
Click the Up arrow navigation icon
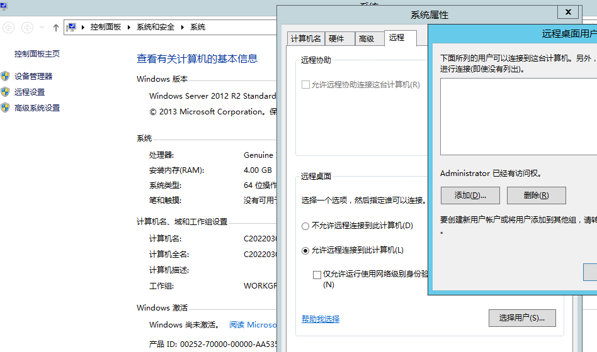(x=56, y=28)
